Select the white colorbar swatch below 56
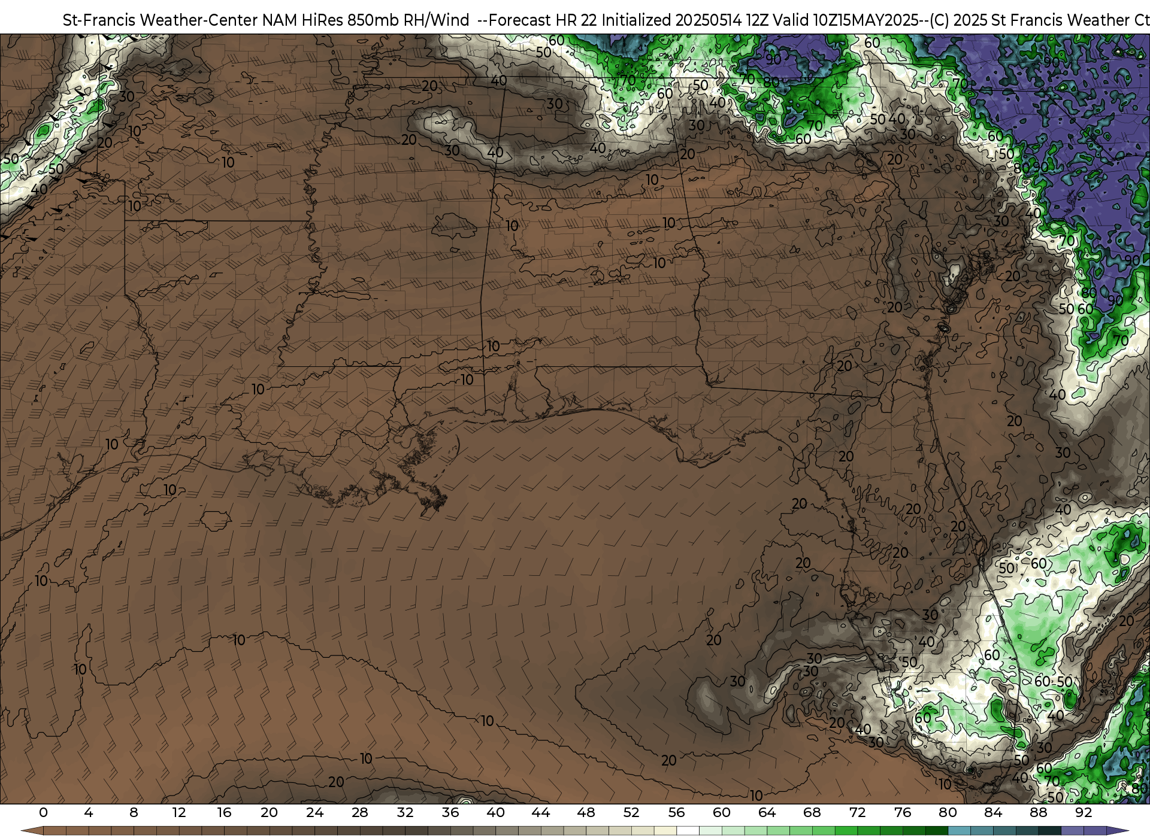Viewport: 1150px width, 838px height. [688, 831]
